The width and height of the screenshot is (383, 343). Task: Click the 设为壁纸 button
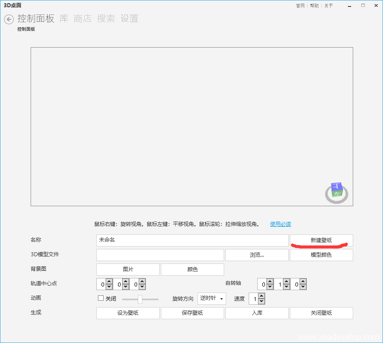tap(128, 313)
